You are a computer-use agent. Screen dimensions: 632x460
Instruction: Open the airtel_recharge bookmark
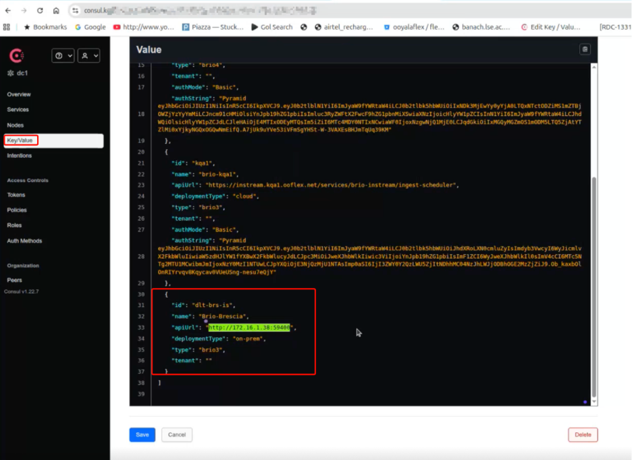[x=344, y=27]
